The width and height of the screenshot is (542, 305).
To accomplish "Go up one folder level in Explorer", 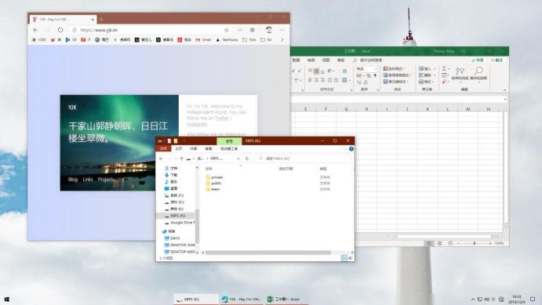I will coord(181,158).
